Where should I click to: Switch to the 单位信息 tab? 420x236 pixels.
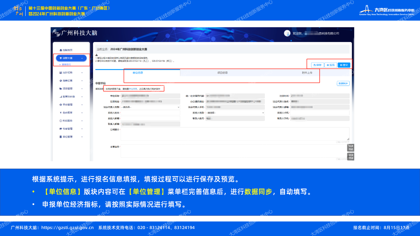(138, 73)
